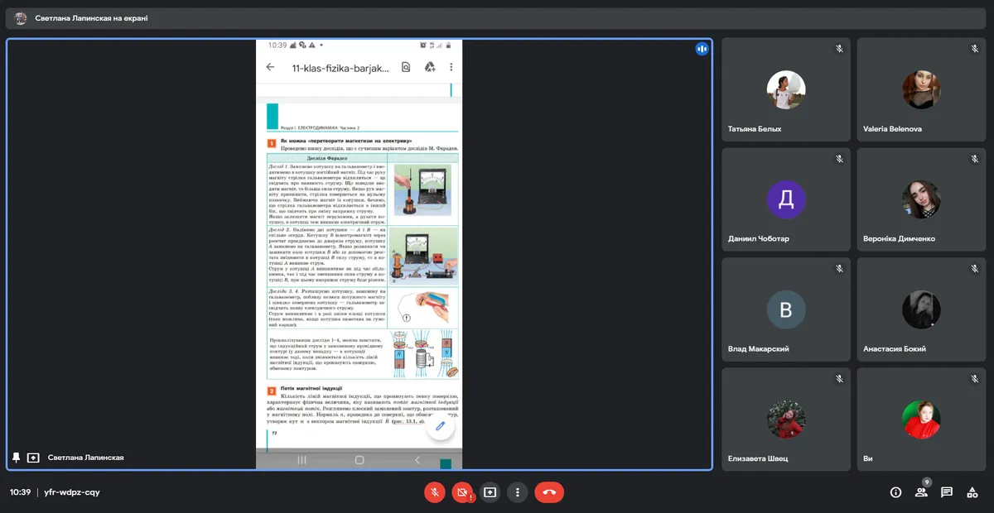Show the participants list with 9 people
This screenshot has height=513, width=994.
coord(921,492)
